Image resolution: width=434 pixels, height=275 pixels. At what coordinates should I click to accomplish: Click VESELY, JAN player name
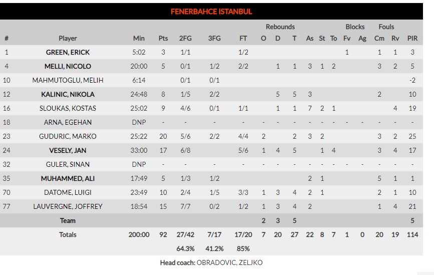point(68,150)
